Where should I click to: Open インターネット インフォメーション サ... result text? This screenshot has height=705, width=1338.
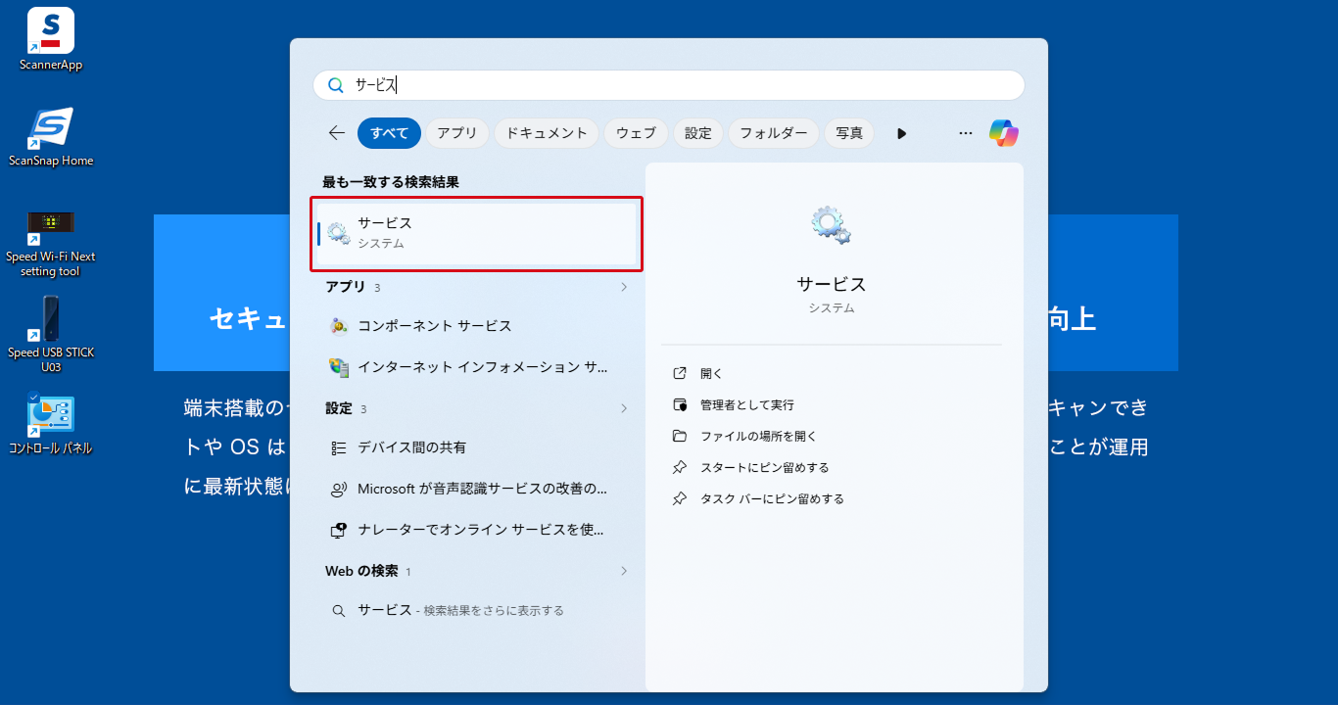tap(483, 367)
